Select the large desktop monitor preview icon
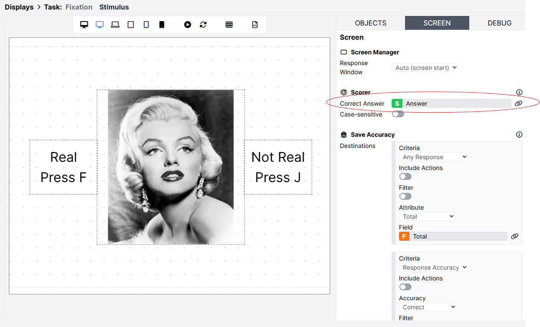The image size is (540, 327). [84, 25]
